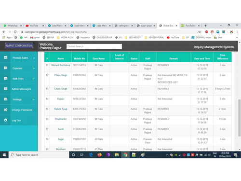Open the Windows Start menu
This screenshot has height=181, width=241.
pyautogui.click(x=4, y=155)
